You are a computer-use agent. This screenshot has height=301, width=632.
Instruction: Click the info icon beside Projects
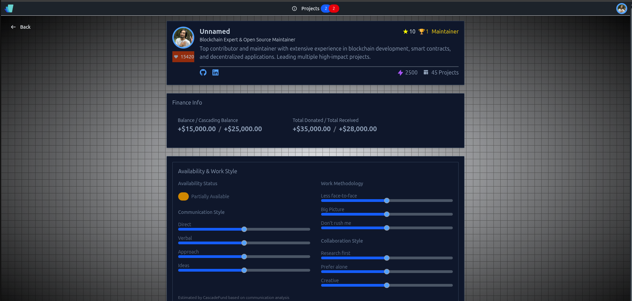click(294, 9)
